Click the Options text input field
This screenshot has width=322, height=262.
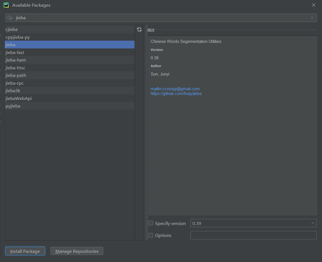[253, 235]
